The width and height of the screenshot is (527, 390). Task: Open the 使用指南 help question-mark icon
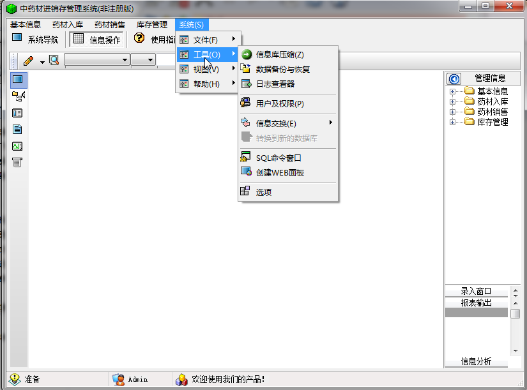139,38
